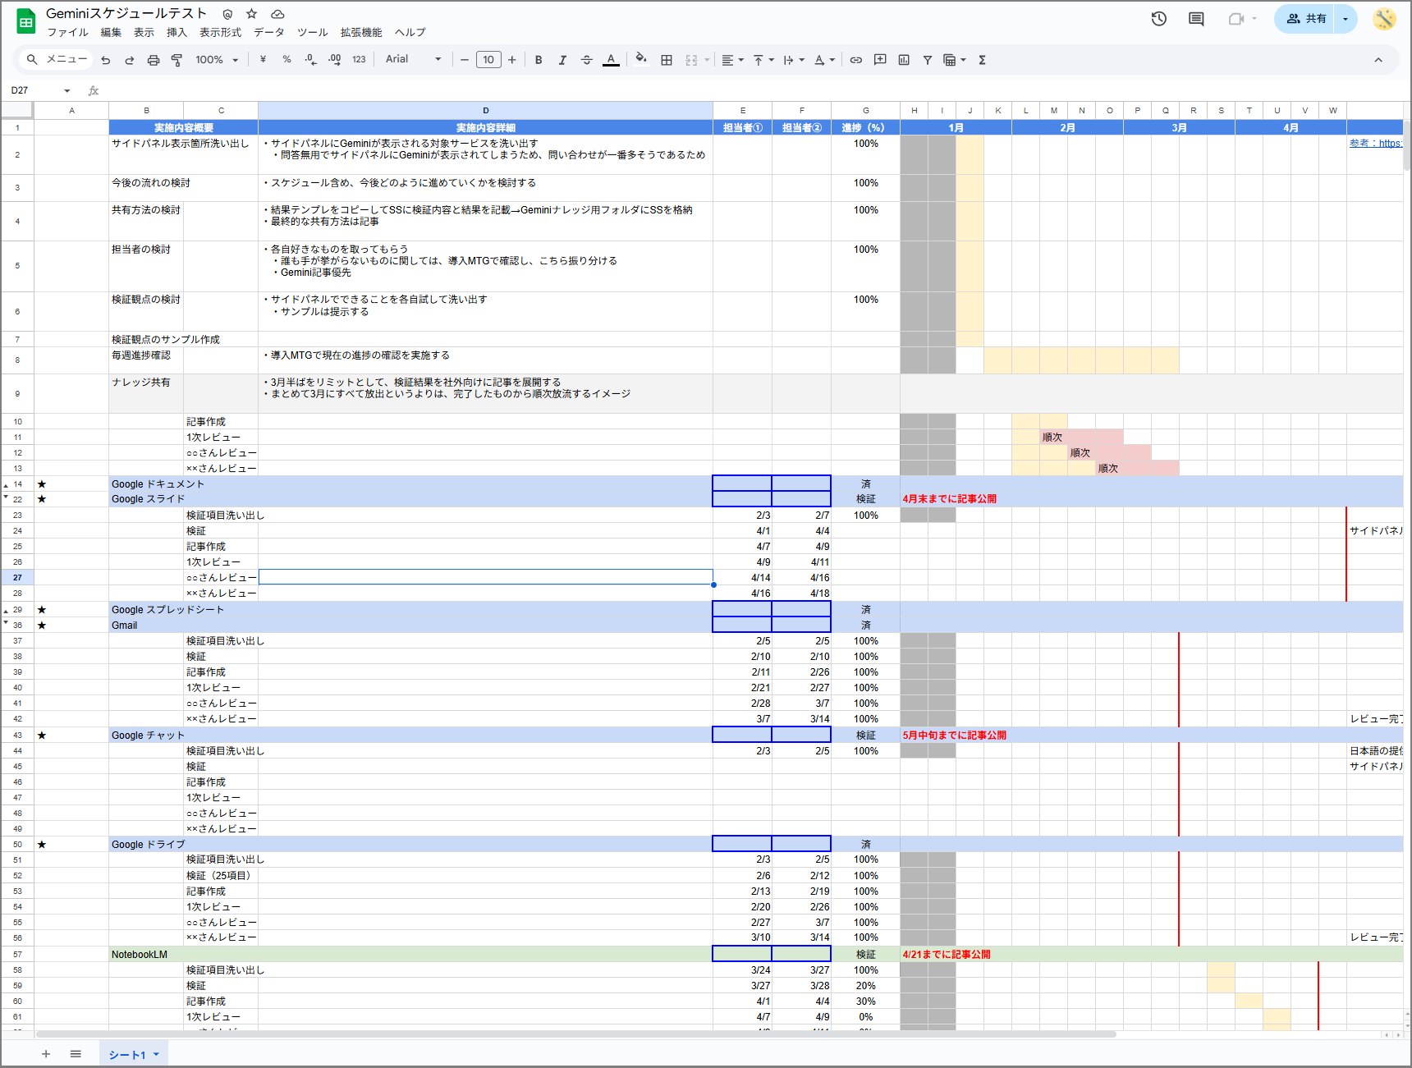Open ヘルプ menu

click(x=410, y=32)
